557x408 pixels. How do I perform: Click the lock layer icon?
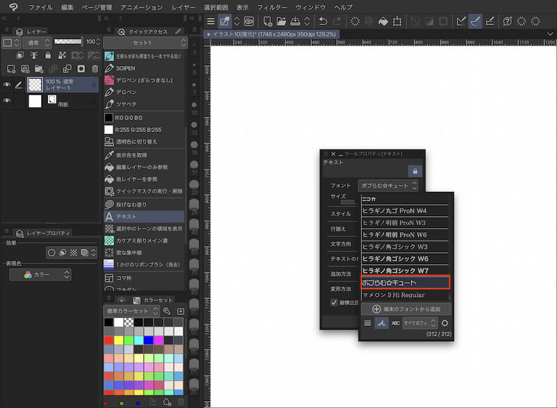pos(48,56)
